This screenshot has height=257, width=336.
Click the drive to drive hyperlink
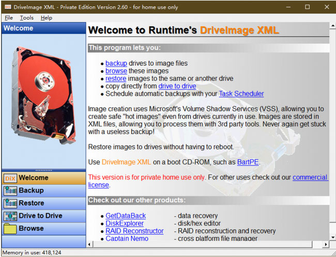[177, 86]
